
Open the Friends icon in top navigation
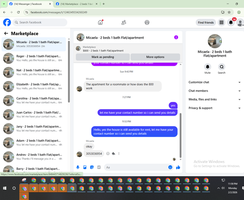[123, 22]
